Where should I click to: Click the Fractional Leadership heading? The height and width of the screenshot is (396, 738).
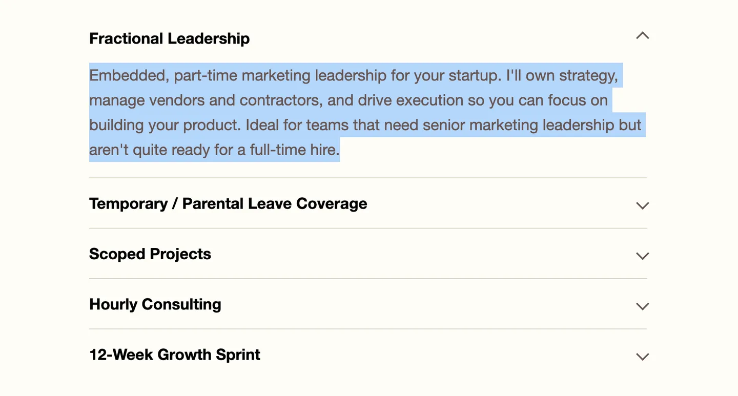pyautogui.click(x=169, y=38)
